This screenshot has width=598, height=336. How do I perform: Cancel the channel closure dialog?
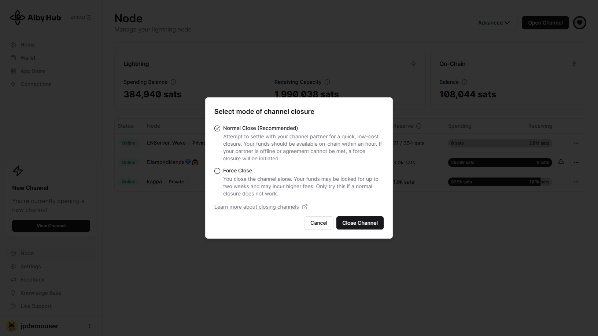318,223
